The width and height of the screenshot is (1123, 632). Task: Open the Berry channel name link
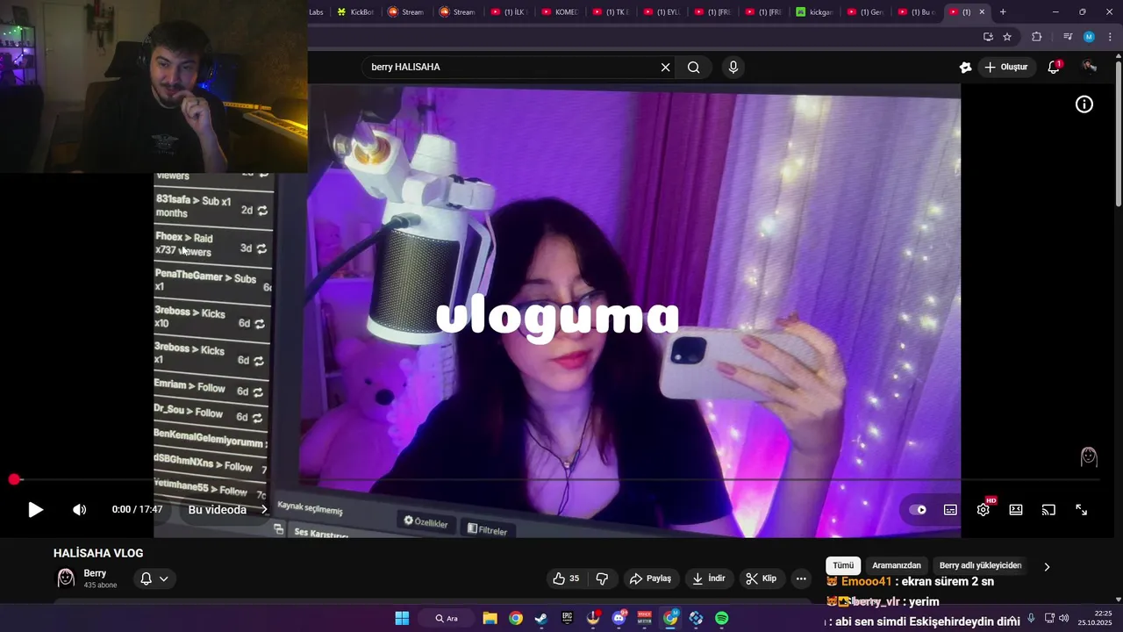(x=95, y=573)
